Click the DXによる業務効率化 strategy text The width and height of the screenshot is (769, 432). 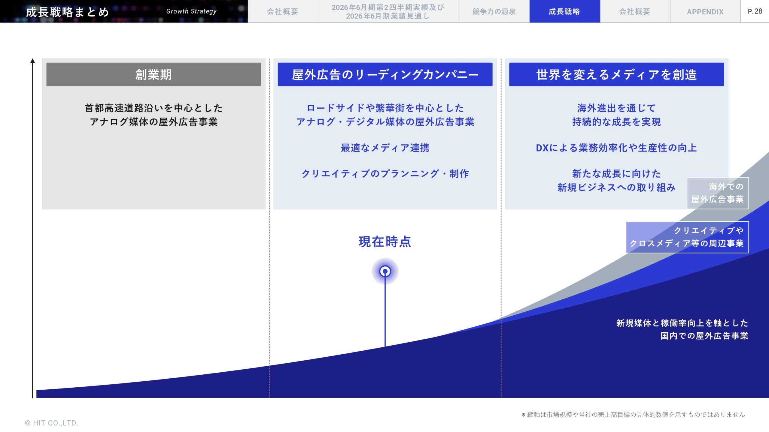616,148
